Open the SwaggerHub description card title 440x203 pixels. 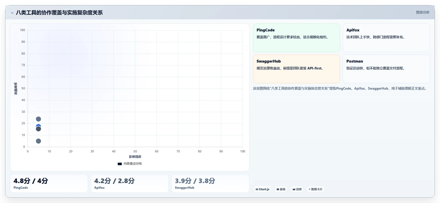(269, 61)
